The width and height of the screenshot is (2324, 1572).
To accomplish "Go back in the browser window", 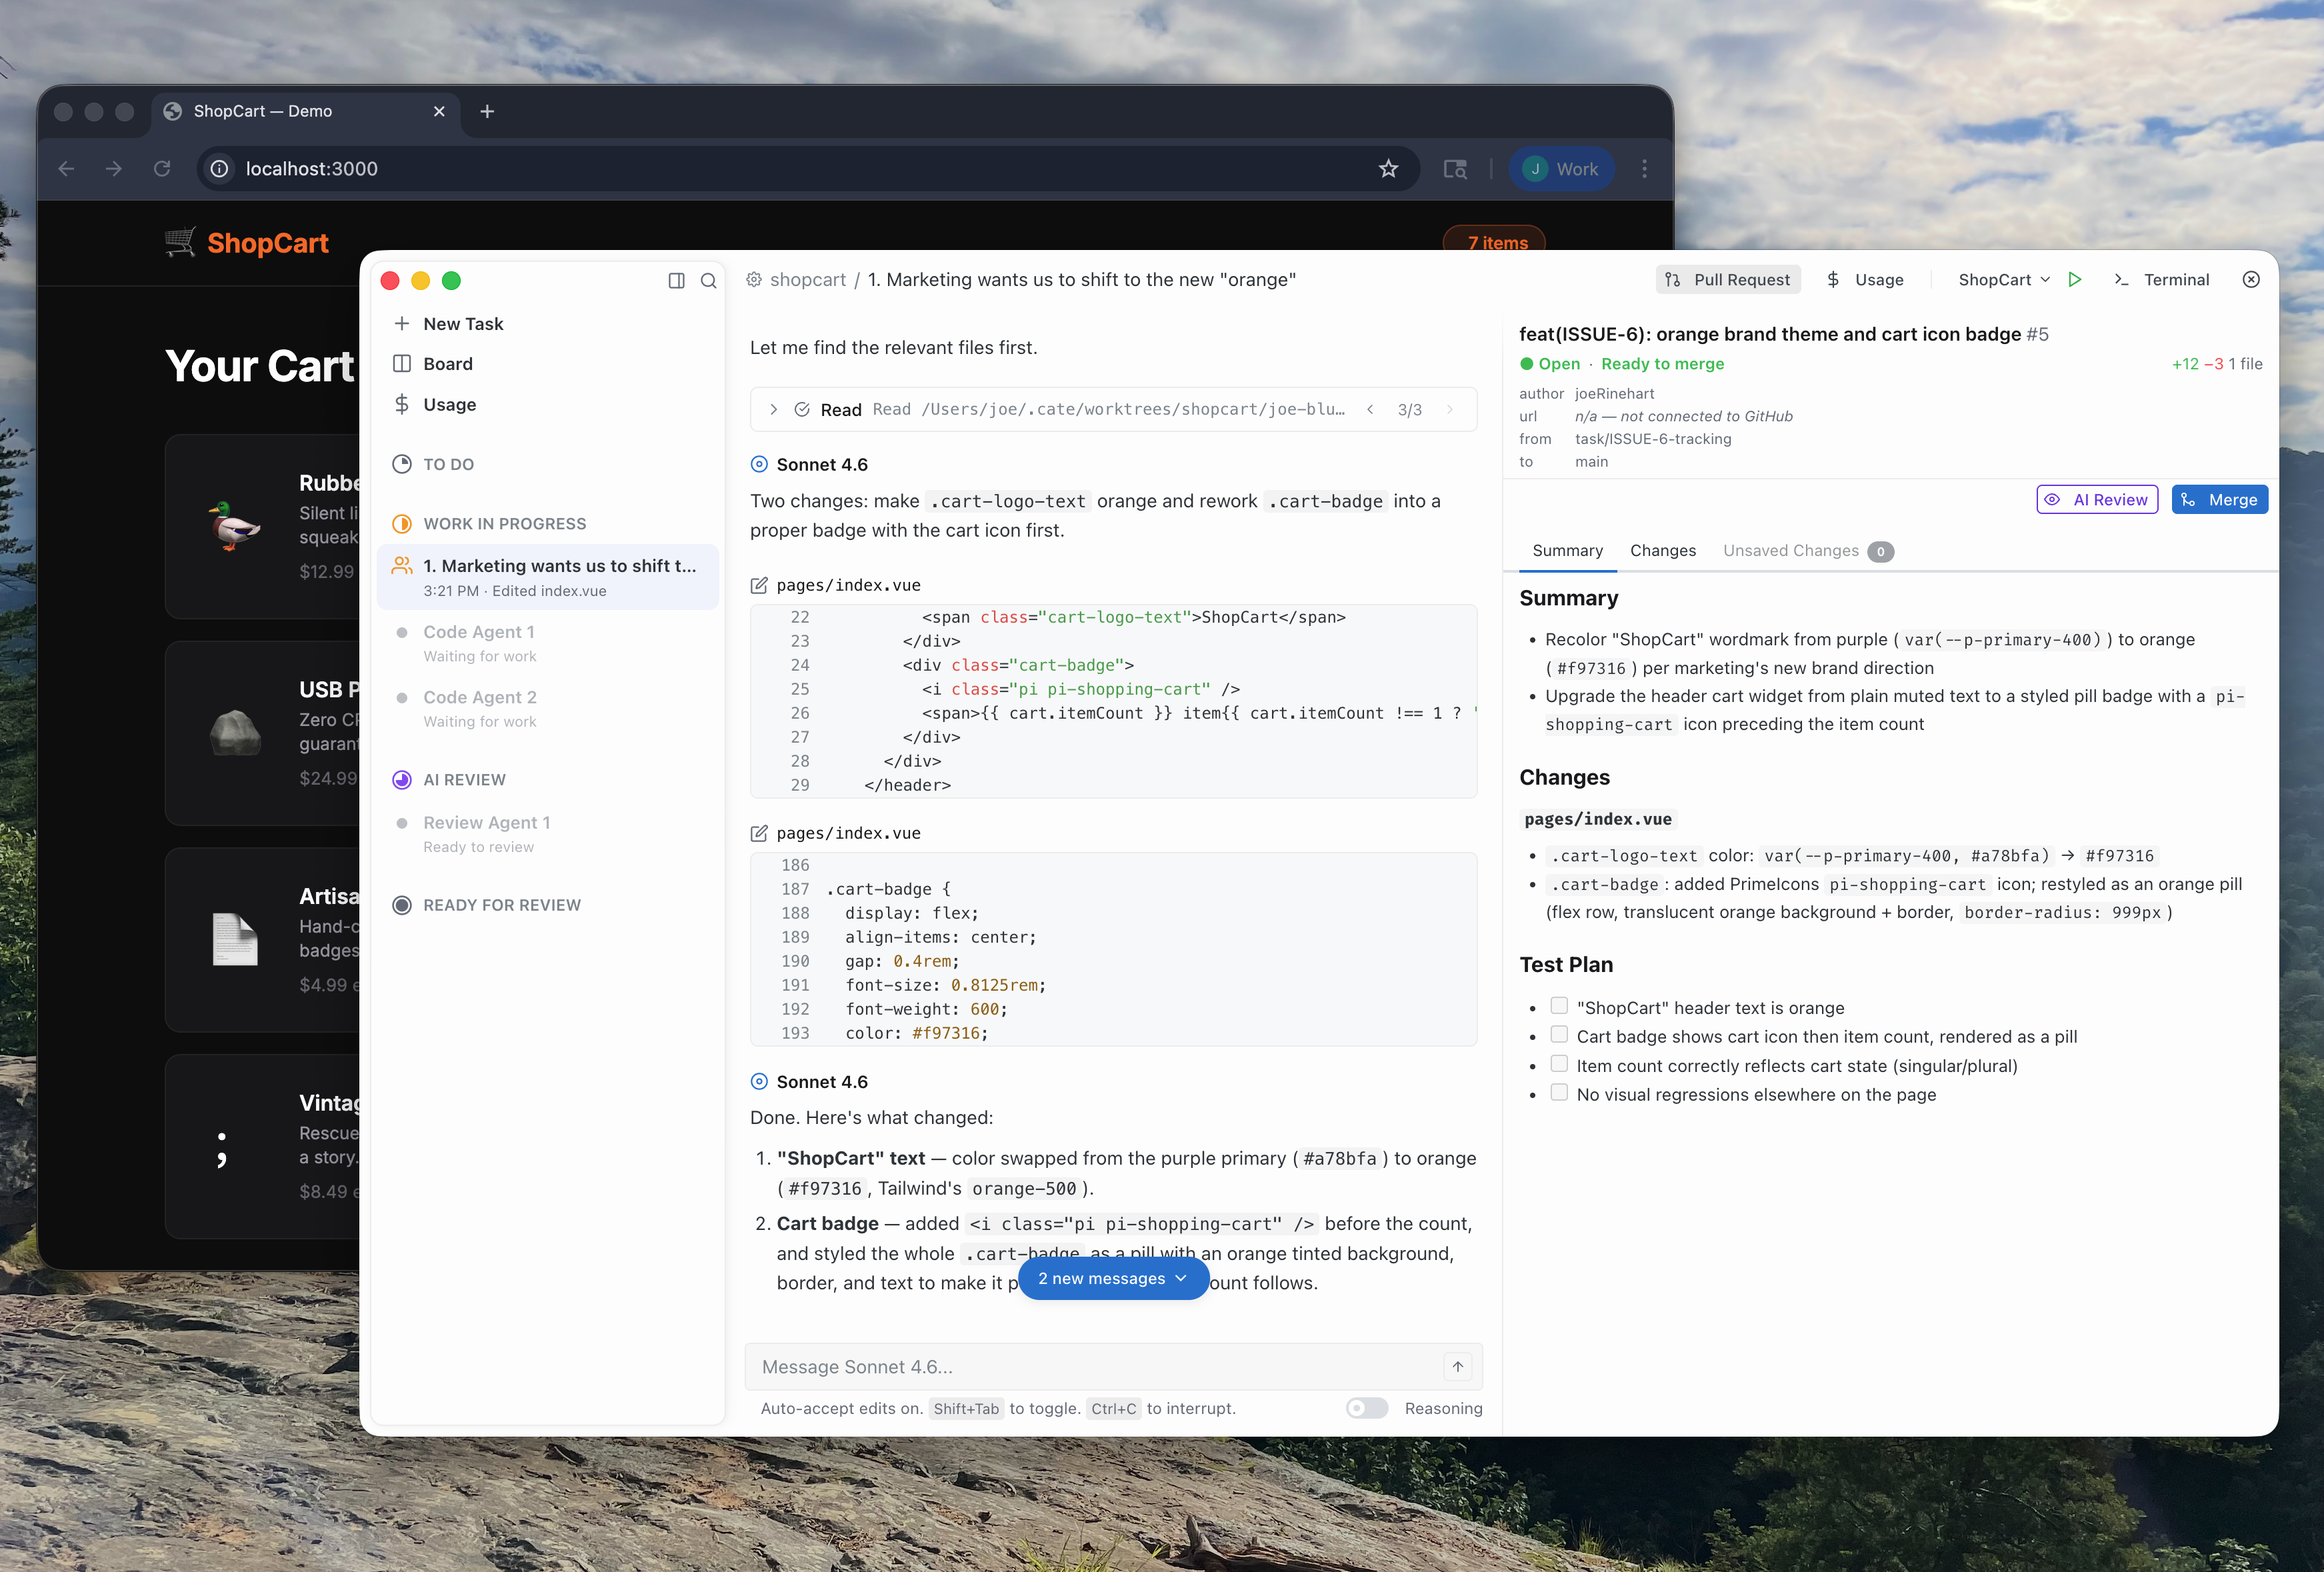I will (x=66, y=169).
